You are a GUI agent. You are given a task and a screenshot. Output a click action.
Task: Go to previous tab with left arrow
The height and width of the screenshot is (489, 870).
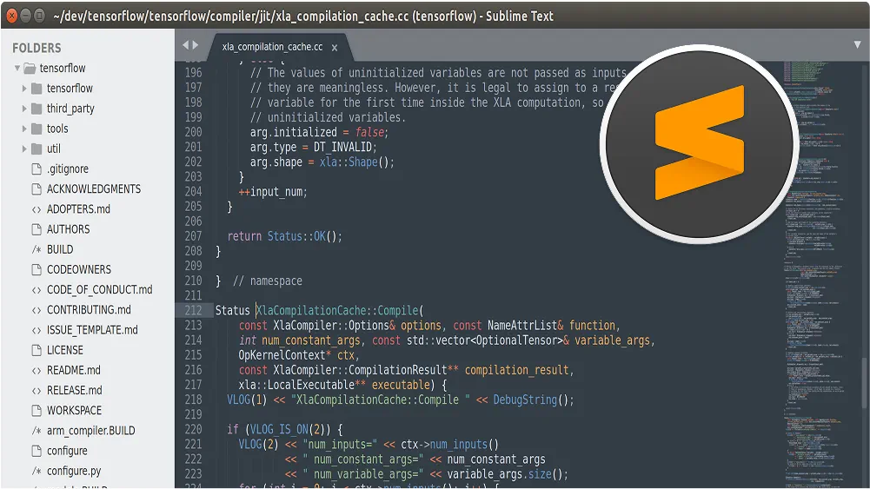[x=186, y=45]
